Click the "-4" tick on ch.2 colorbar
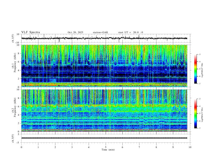214x165 pixels. pos(199,106)
